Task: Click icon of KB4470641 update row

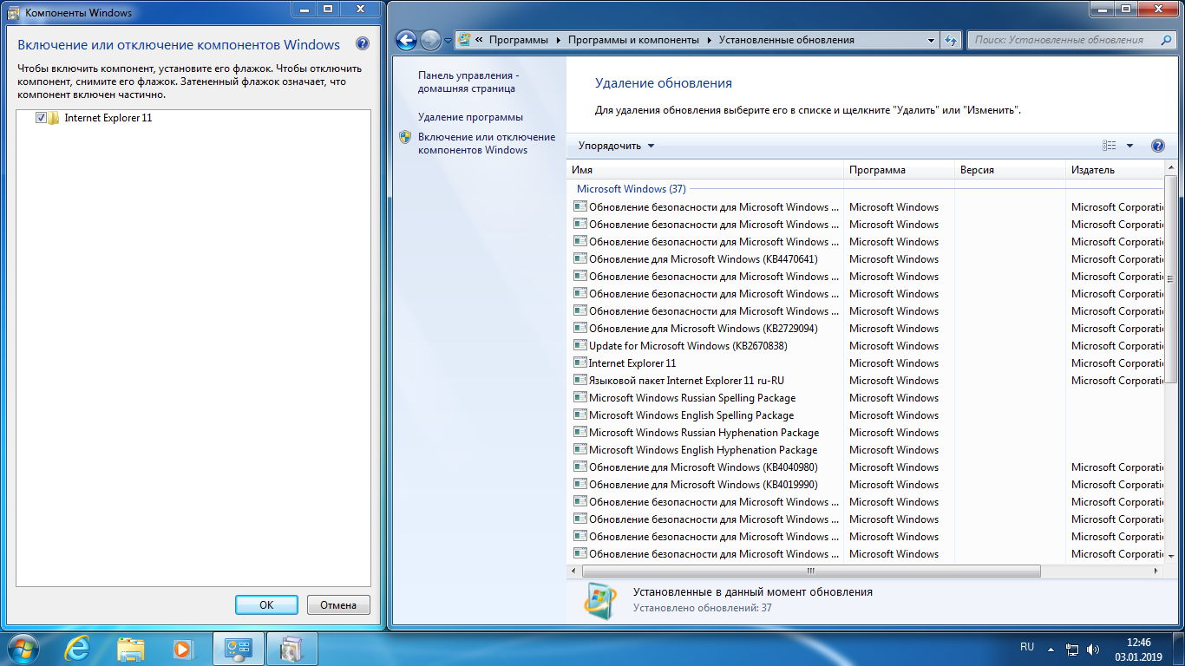Action: (x=580, y=258)
